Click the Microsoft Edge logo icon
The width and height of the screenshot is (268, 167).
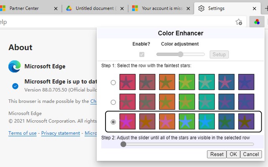coord(14,66)
